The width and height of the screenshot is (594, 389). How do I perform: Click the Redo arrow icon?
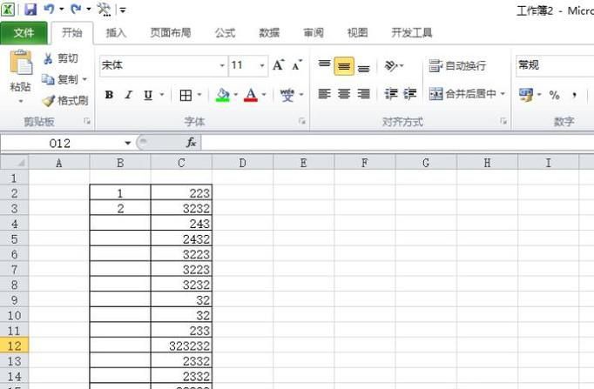(76, 9)
